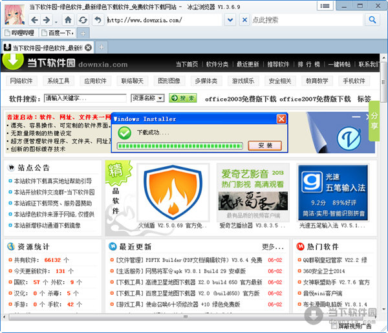Click the 站点公告 heading icon
The width and height of the screenshot is (388, 333).
point(11,167)
